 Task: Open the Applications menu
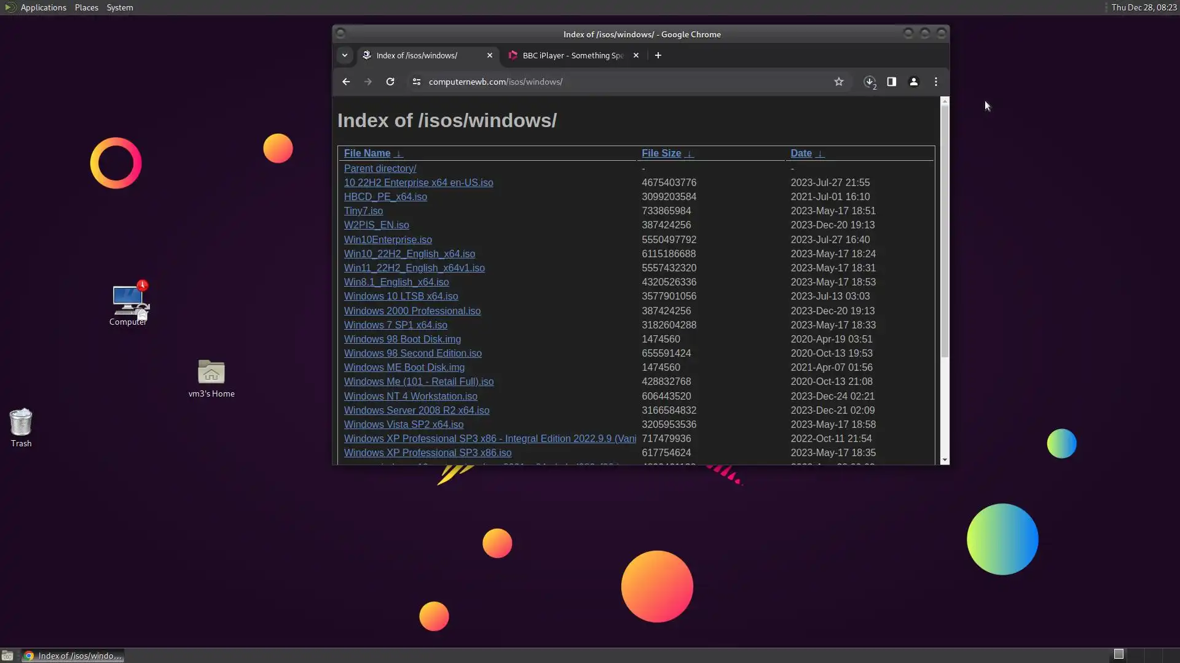(x=43, y=7)
